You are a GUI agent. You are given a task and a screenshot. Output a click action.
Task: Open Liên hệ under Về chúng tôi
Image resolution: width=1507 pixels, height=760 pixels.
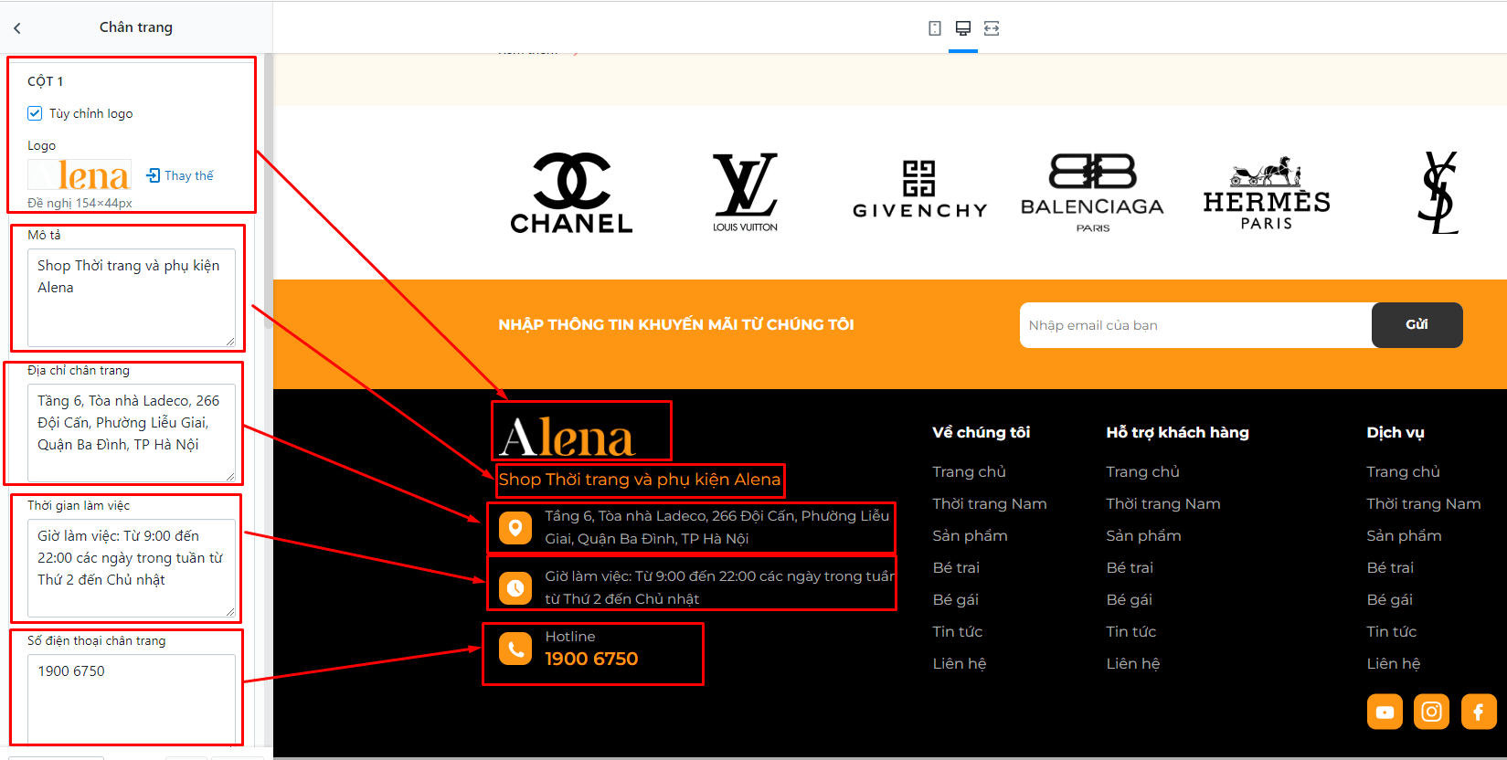(x=960, y=663)
